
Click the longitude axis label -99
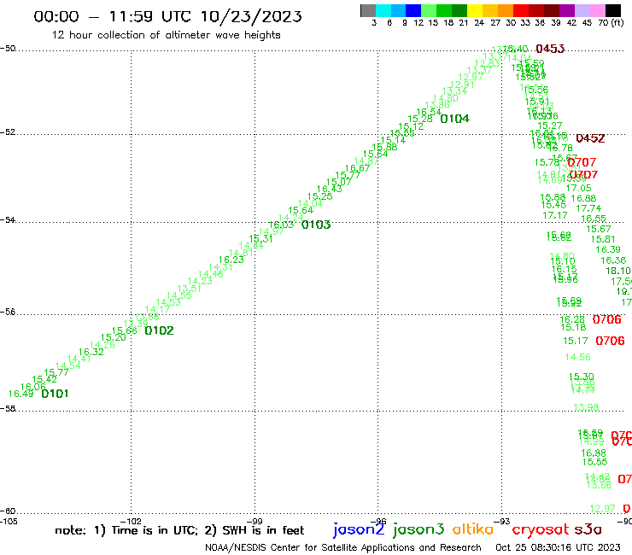point(255,521)
